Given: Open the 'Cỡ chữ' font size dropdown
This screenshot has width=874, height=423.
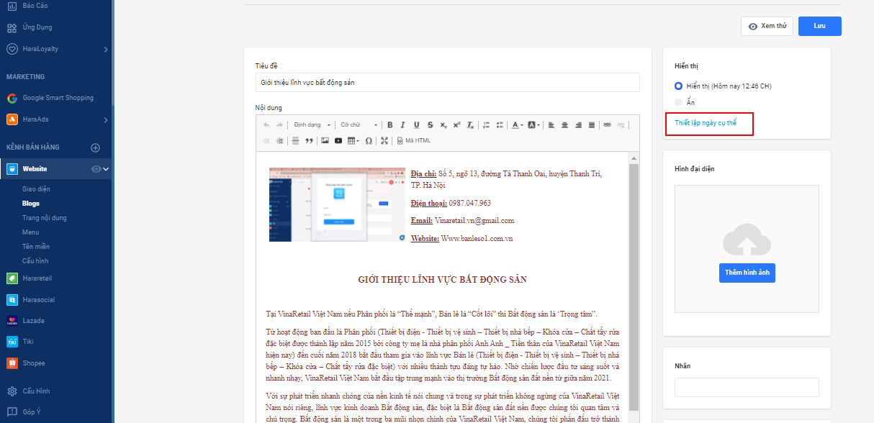Looking at the screenshot, I should (x=359, y=124).
